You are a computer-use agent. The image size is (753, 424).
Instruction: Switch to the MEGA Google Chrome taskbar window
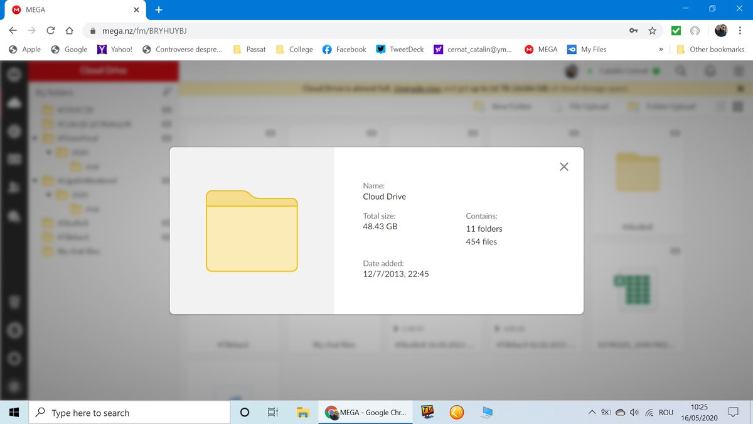pyautogui.click(x=366, y=412)
